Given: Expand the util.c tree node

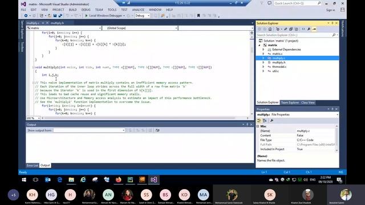Looking at the screenshot, I should [263, 71].
